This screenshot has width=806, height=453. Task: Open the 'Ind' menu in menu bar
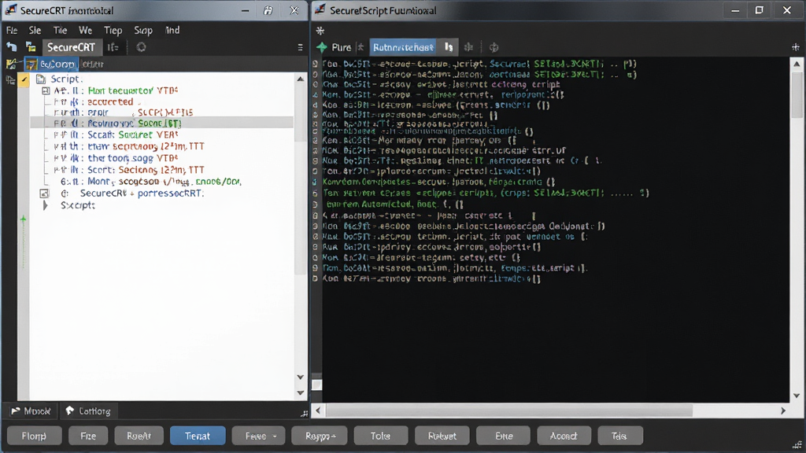point(172,31)
